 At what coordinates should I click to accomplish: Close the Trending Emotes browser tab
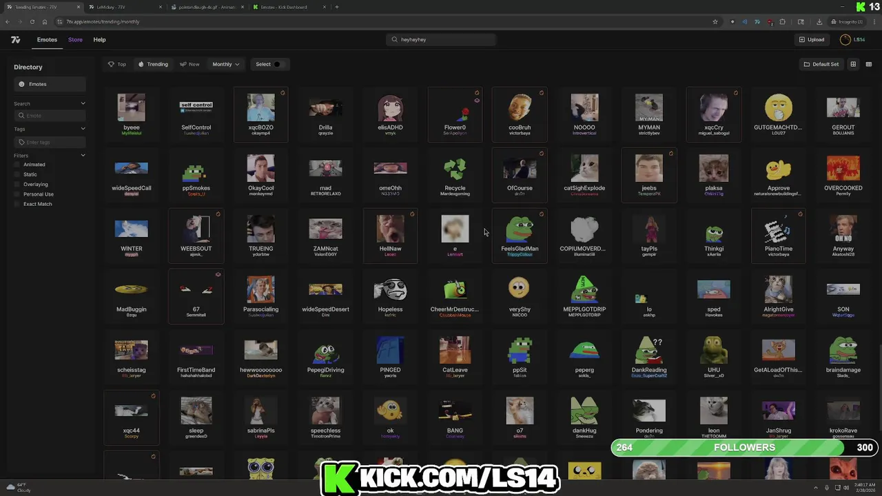coord(79,7)
